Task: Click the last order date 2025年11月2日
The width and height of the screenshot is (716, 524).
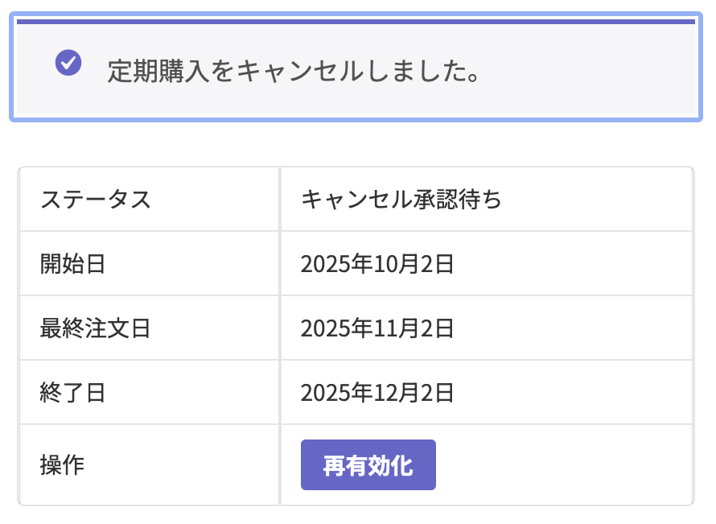Action: click(377, 328)
